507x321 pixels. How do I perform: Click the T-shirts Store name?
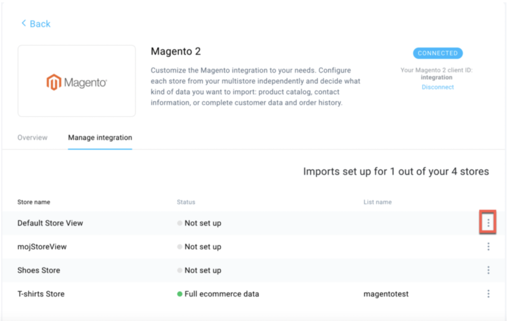pyautogui.click(x=41, y=294)
